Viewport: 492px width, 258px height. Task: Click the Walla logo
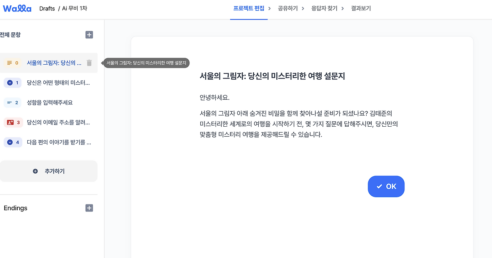tap(17, 8)
